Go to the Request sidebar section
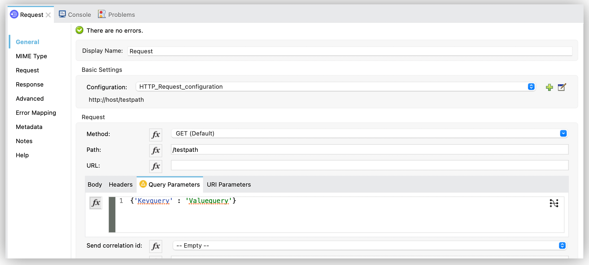Image resolution: width=589 pixels, height=265 pixels. pyautogui.click(x=27, y=70)
